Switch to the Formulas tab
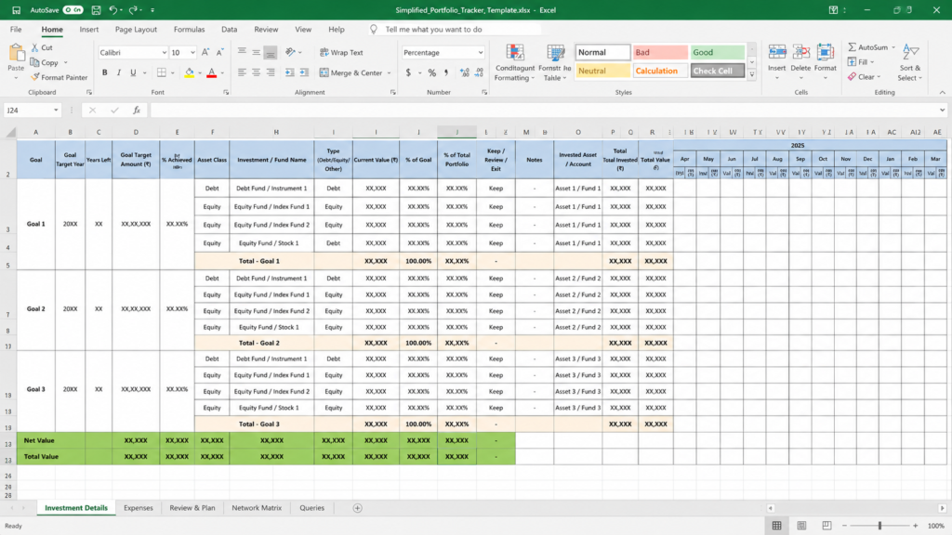Screen dimensions: 952x535 189,29
